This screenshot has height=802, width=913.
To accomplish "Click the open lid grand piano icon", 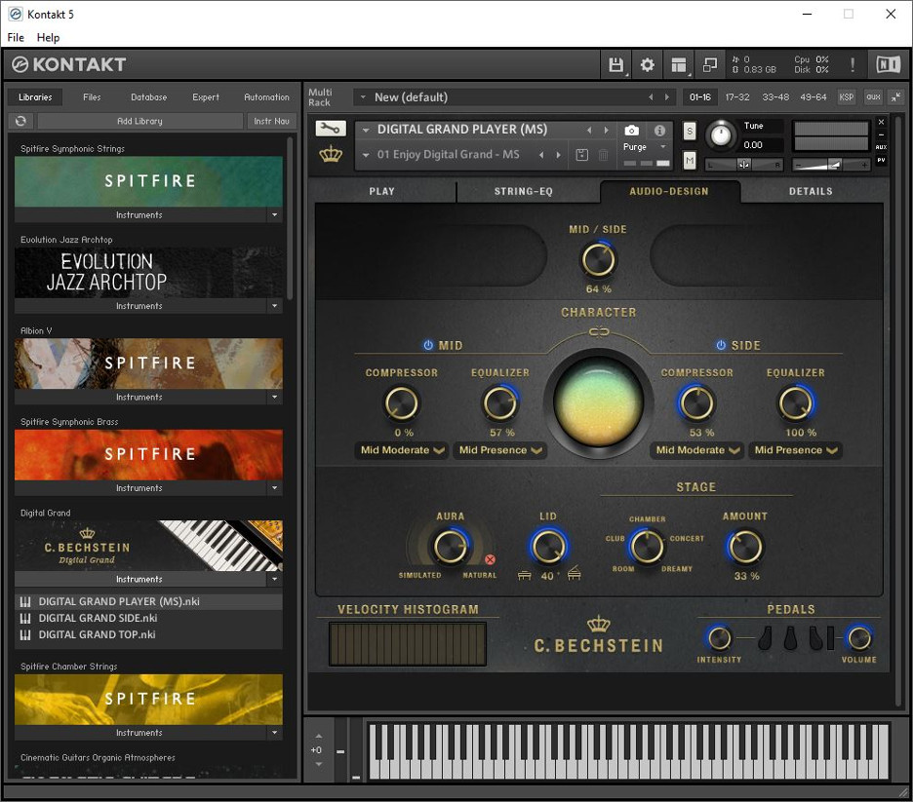I will [x=575, y=573].
